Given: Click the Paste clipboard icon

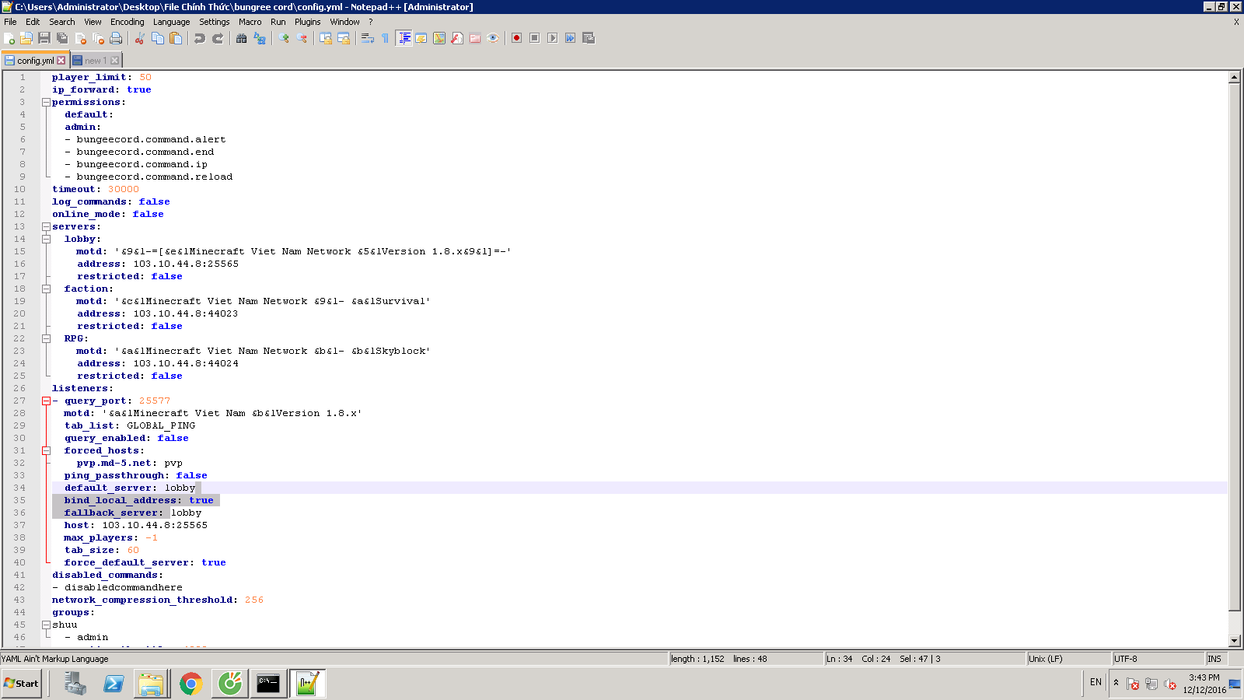Looking at the screenshot, I should click(176, 38).
